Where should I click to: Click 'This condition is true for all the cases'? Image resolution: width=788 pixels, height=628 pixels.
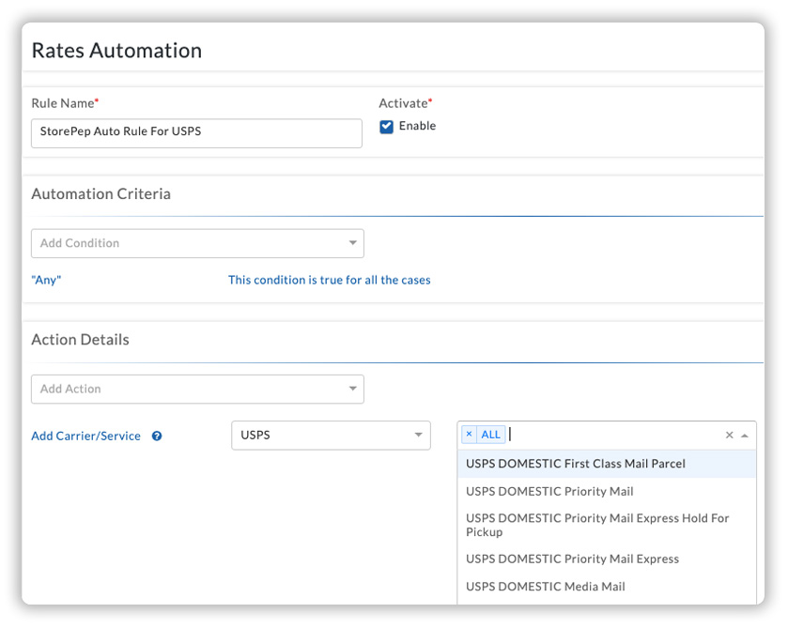click(x=329, y=280)
